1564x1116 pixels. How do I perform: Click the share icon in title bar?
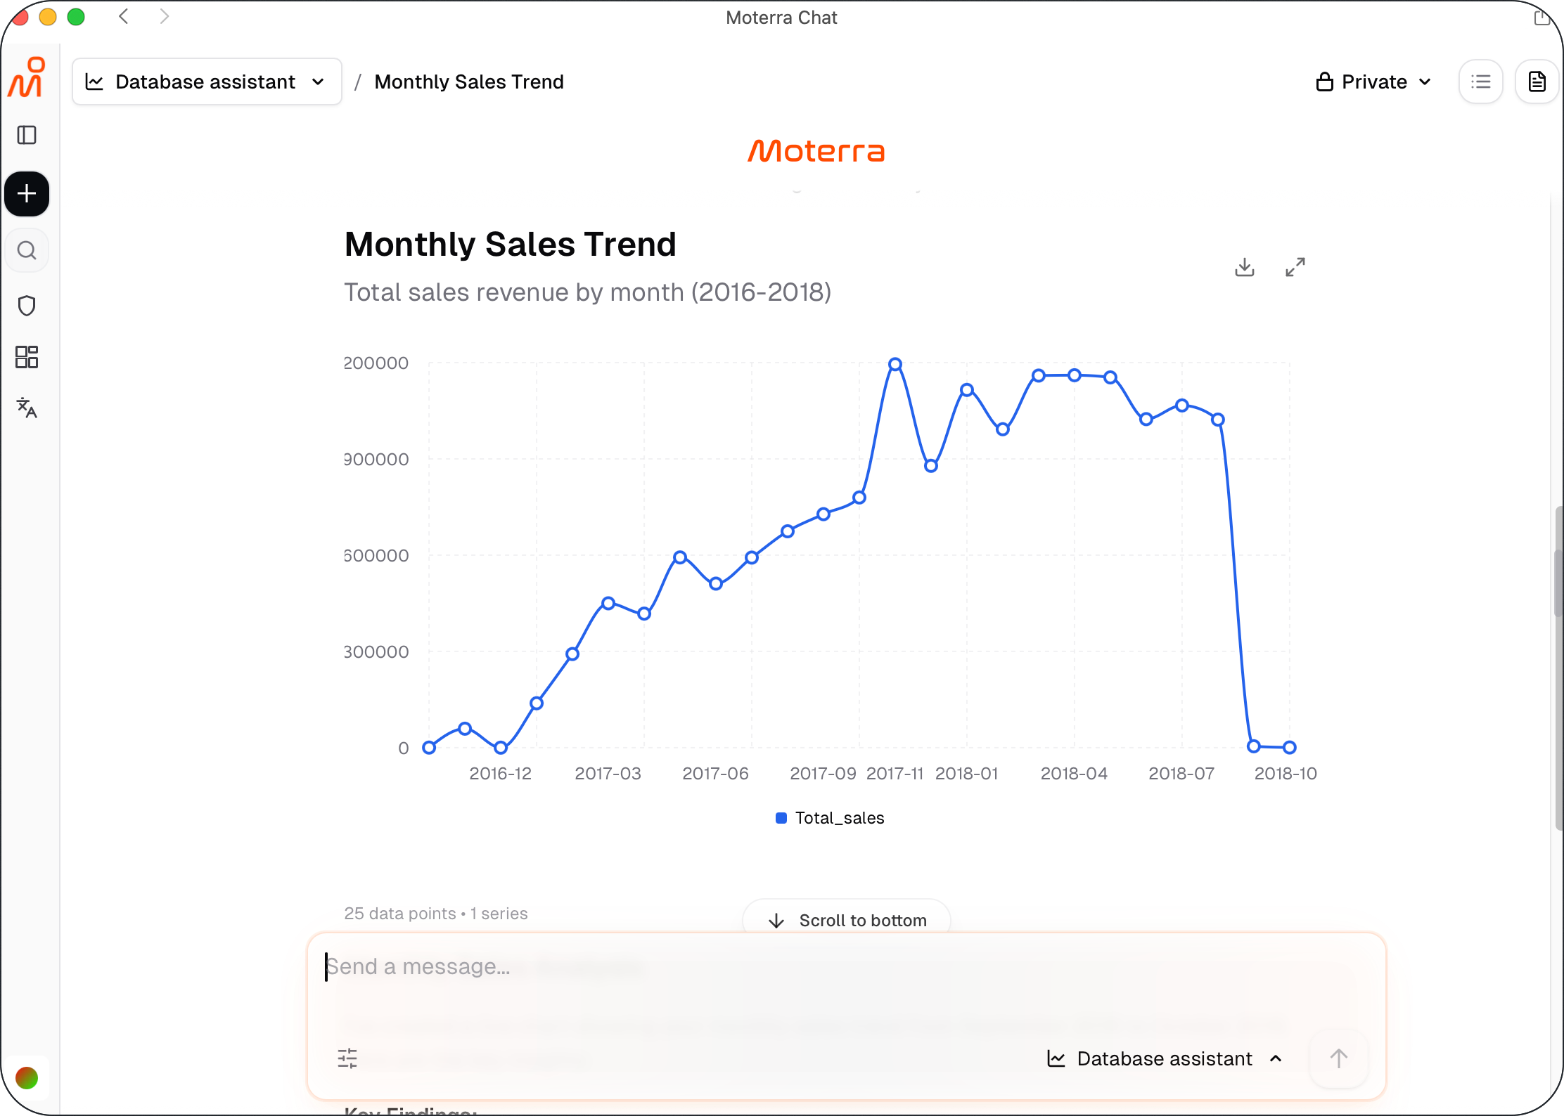pos(1541,17)
